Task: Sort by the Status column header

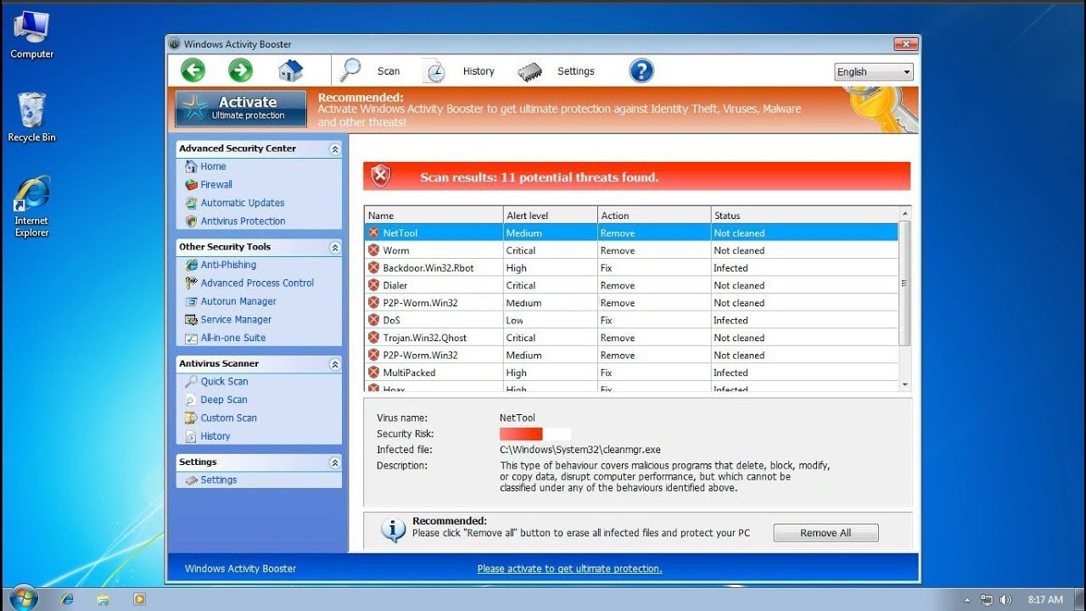Action: (x=804, y=216)
